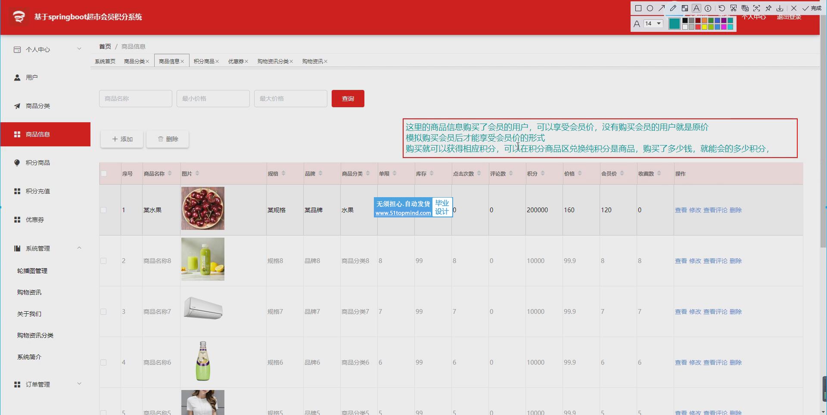827x415 pixels.
Task: Click the text recognition OCR icon
Action: click(x=757, y=8)
